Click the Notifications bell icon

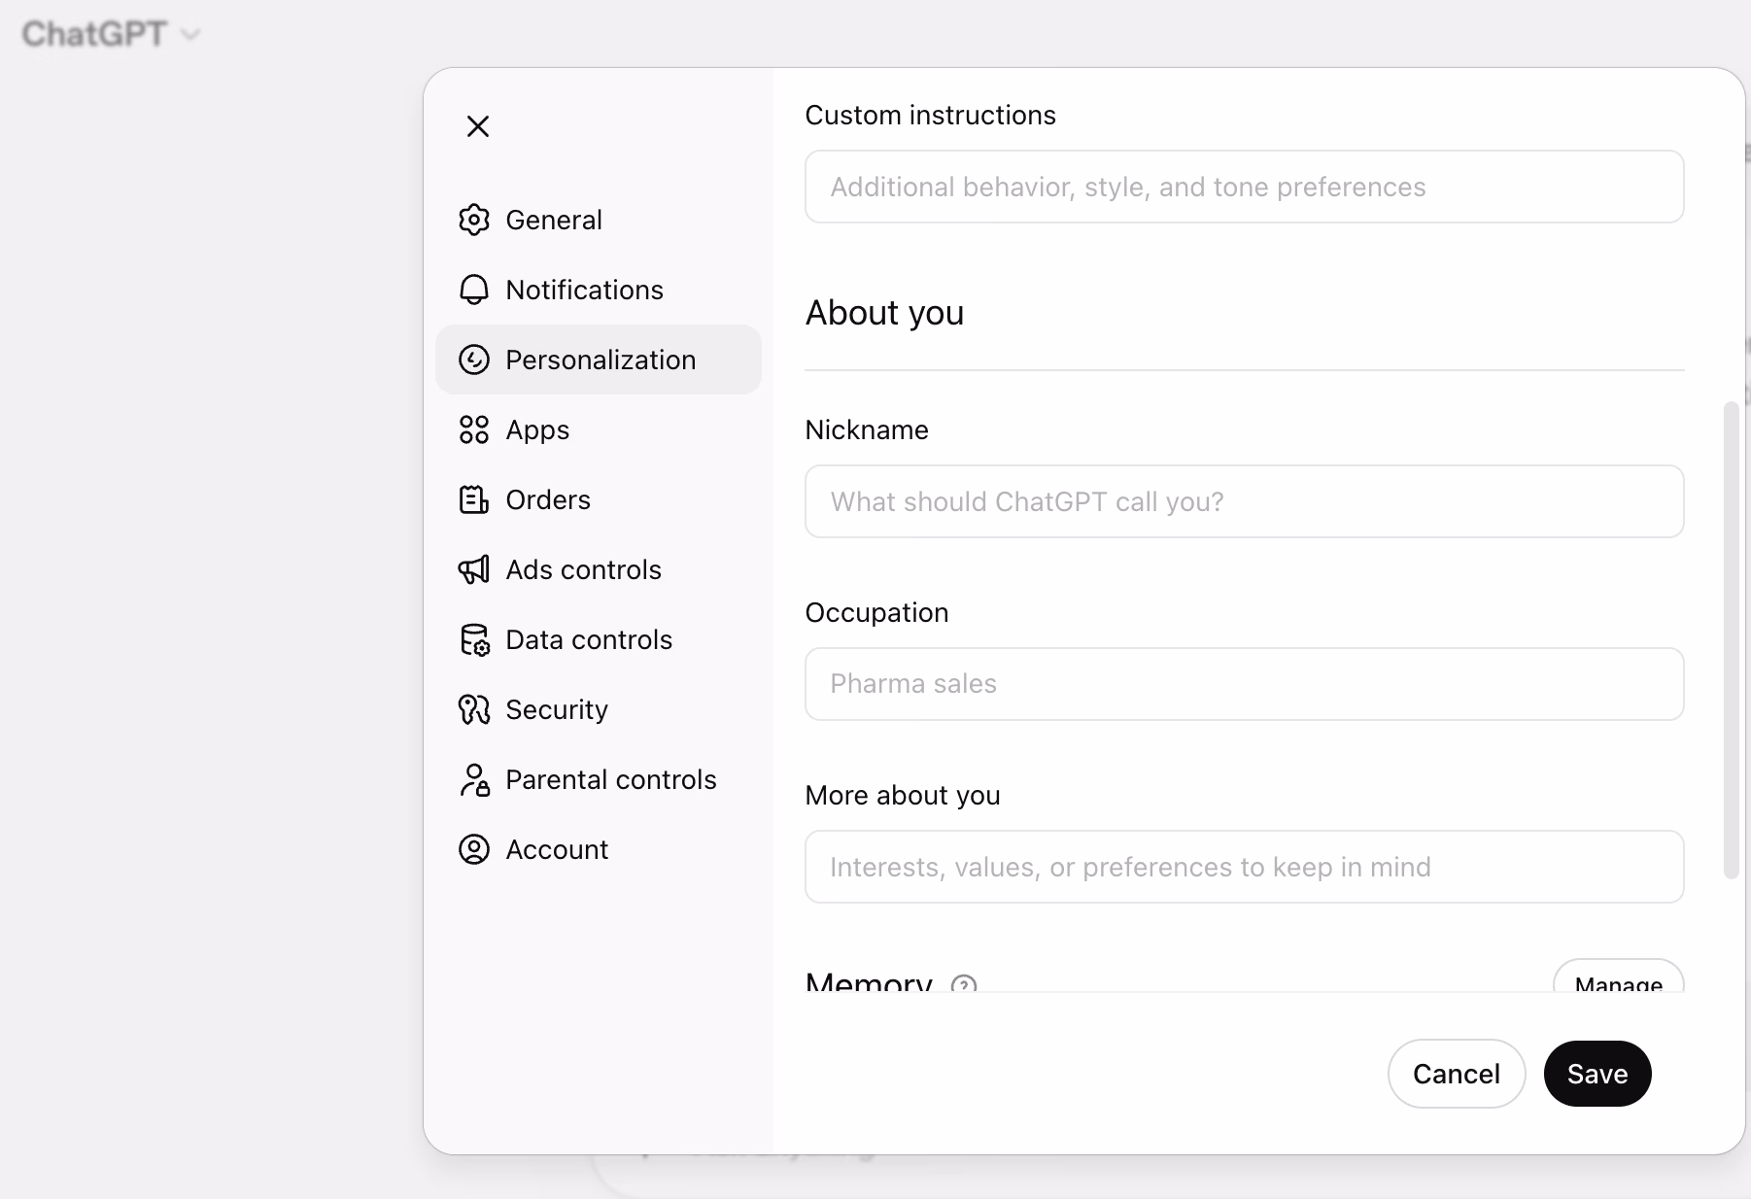(474, 290)
